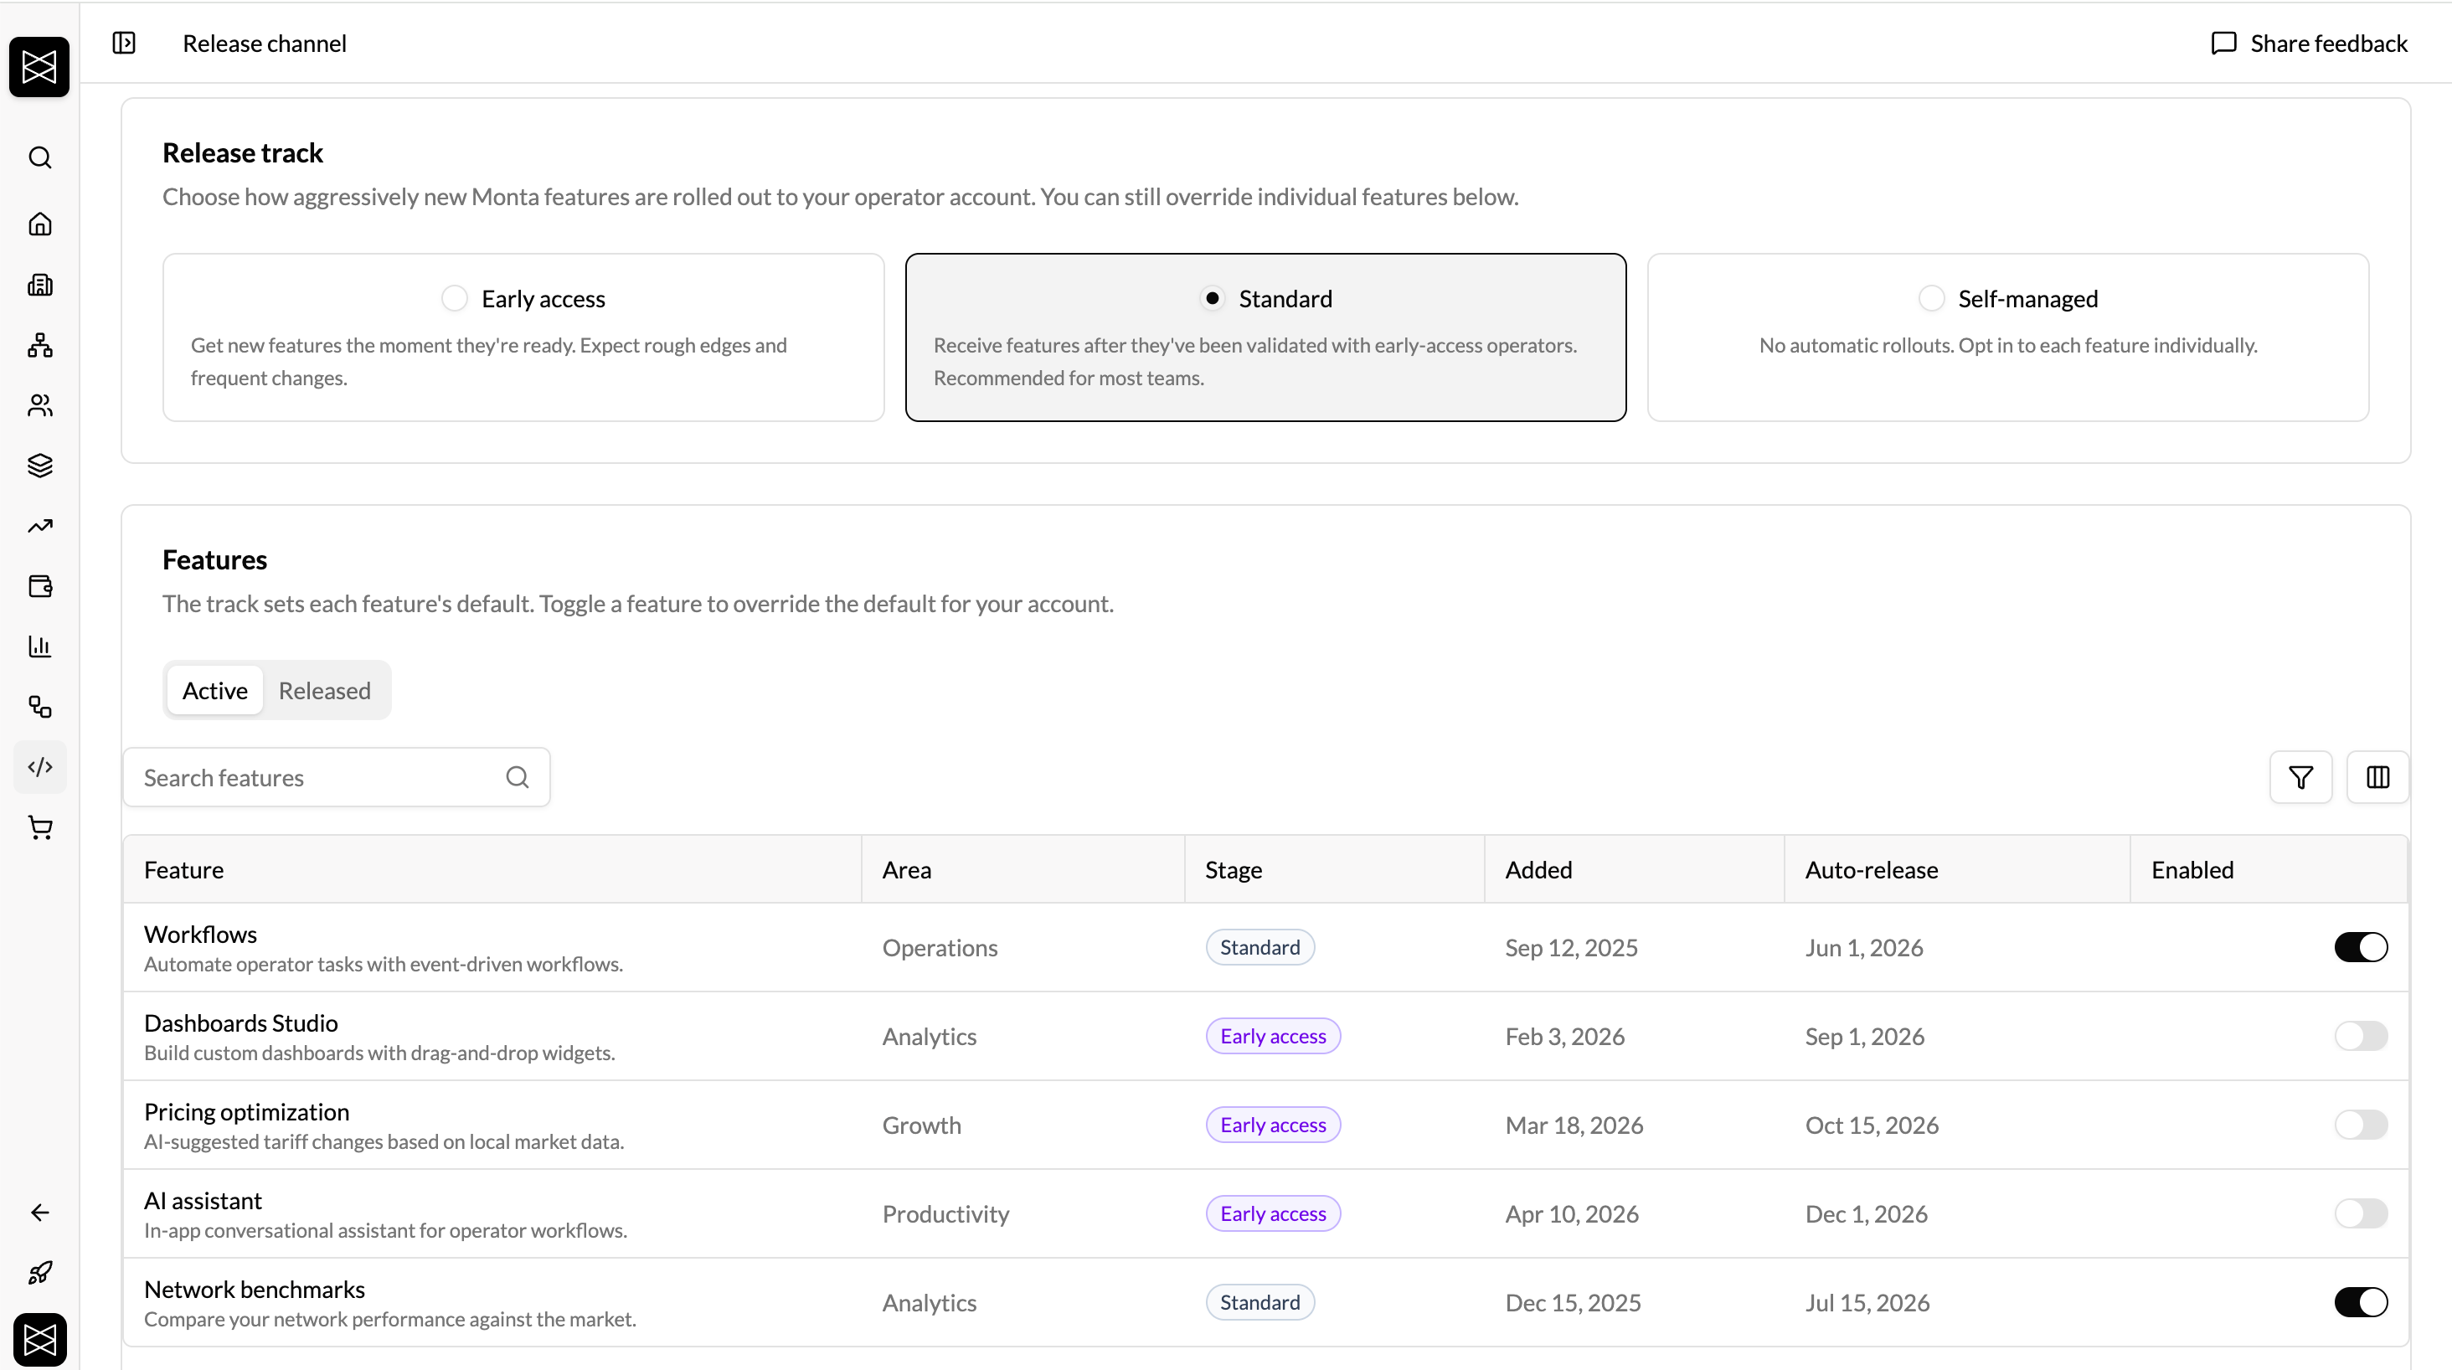Disable the Network benchmarks toggle
This screenshot has height=1370, width=2452.
pyautogui.click(x=2361, y=1301)
